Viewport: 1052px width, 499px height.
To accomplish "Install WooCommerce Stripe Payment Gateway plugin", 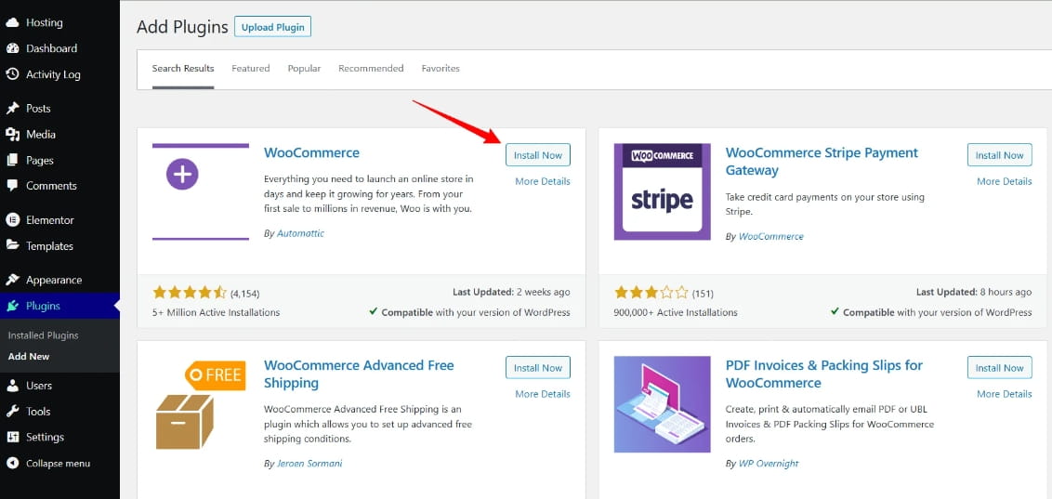I will click(x=1000, y=155).
